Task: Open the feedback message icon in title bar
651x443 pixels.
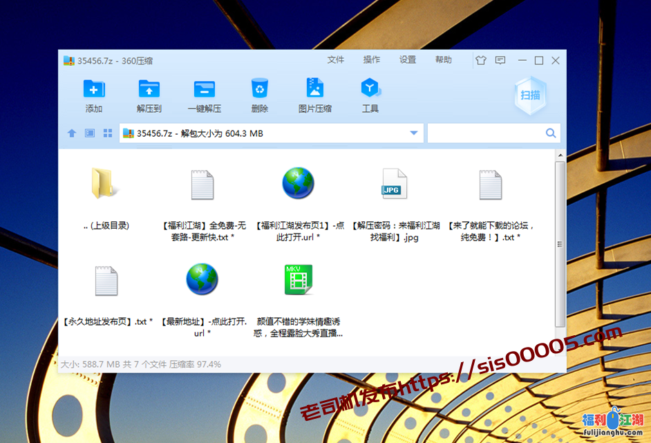Action: pos(500,61)
